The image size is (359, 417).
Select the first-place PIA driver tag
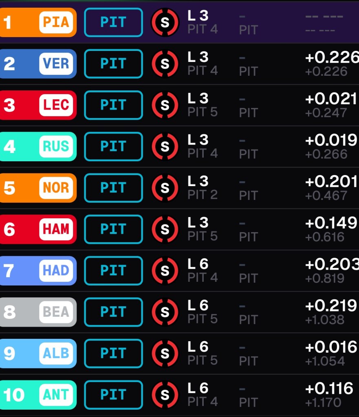coord(38,22)
